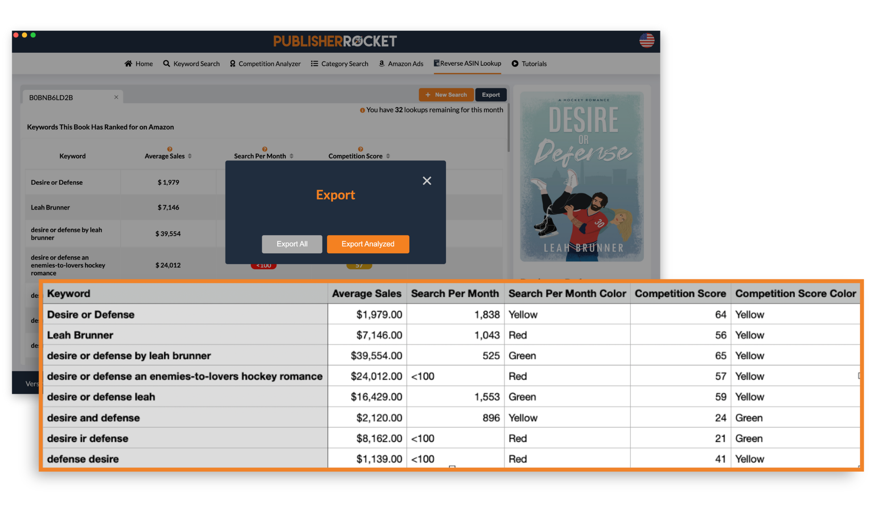Click spreadsheet Competition Score Color header
876x517 pixels.
coord(795,294)
